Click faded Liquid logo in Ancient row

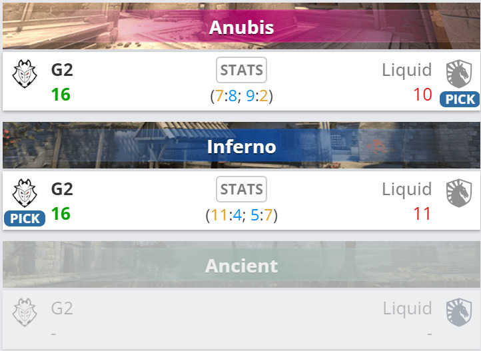click(458, 311)
